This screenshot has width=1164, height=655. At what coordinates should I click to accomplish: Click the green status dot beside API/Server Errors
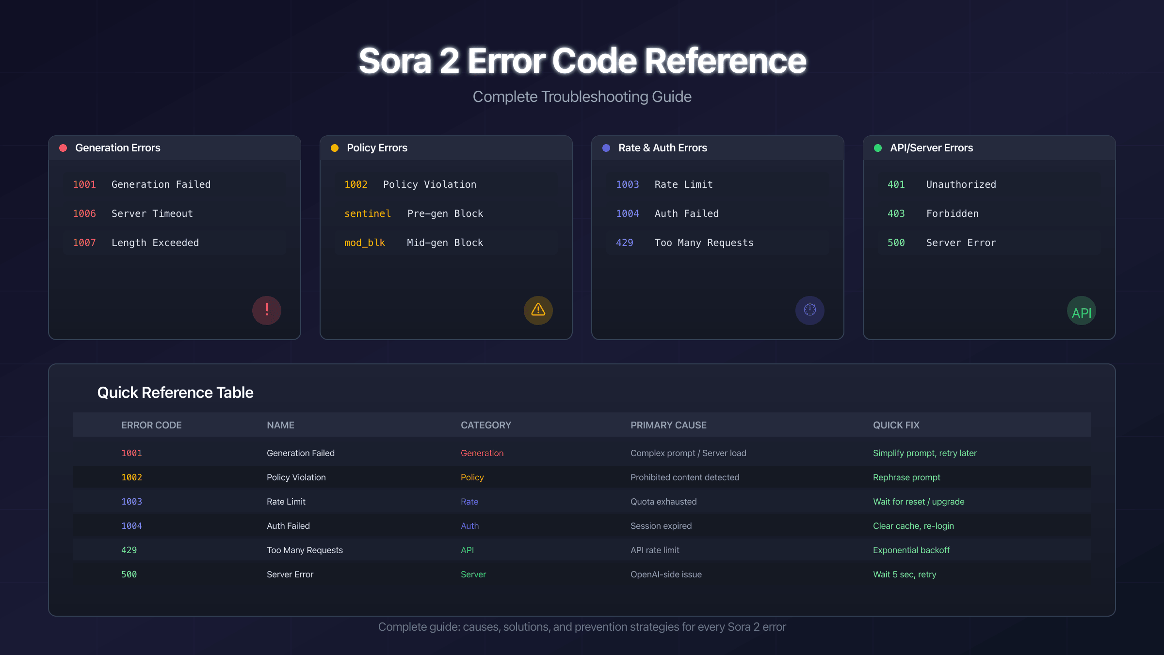[x=877, y=147]
